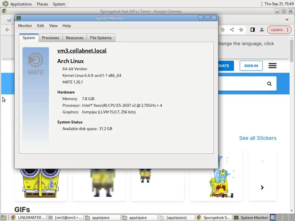Click the Tenor search magnifier icon
Screen dimensions: 295x221
point(269,84)
